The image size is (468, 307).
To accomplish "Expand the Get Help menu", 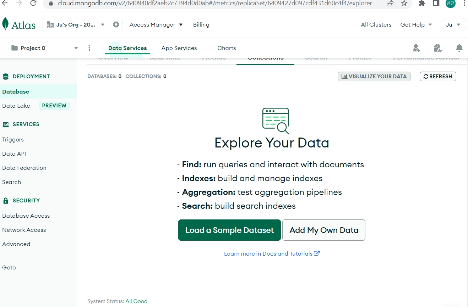I will click(x=416, y=25).
